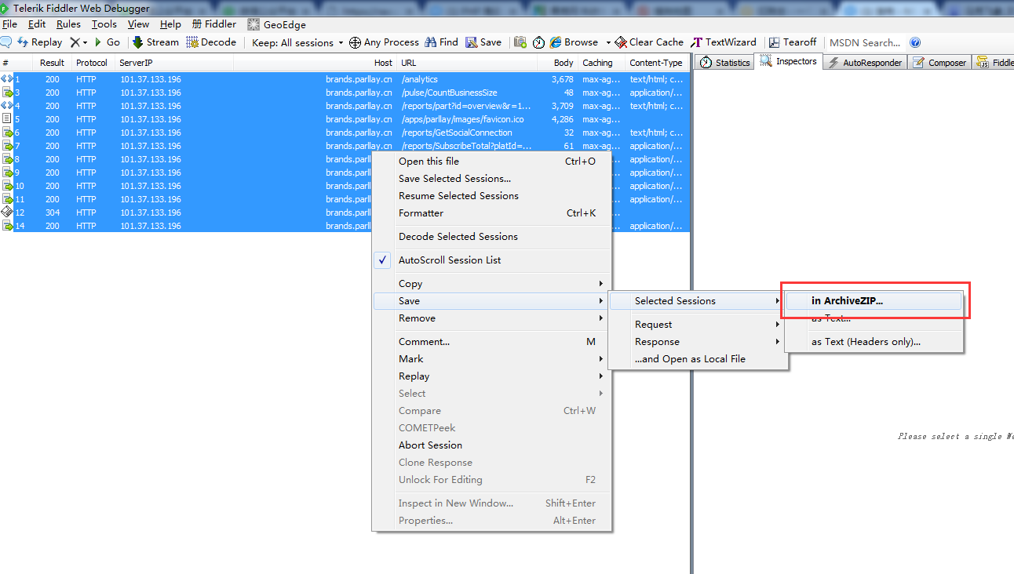Click the blue help question mark icon
This screenshot has height=574, width=1014.
(915, 42)
